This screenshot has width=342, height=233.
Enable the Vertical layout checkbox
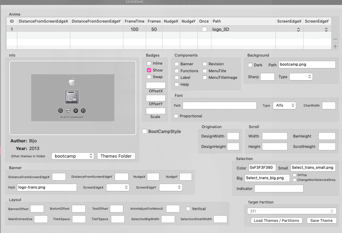tap(188, 209)
